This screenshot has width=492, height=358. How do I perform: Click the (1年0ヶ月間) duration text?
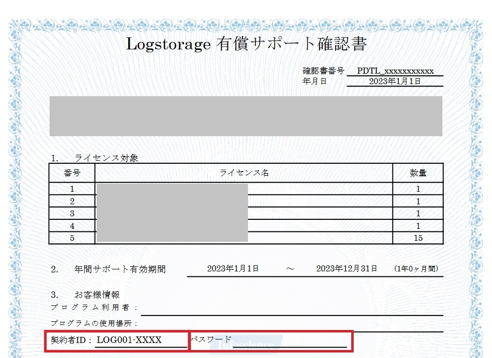click(417, 268)
